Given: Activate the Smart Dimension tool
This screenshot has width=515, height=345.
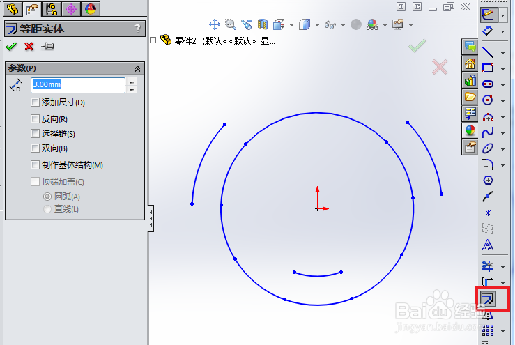Looking at the screenshot, I should [488, 31].
